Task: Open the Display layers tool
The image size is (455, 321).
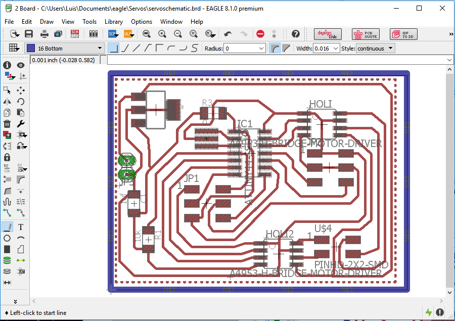Action: click(9, 76)
